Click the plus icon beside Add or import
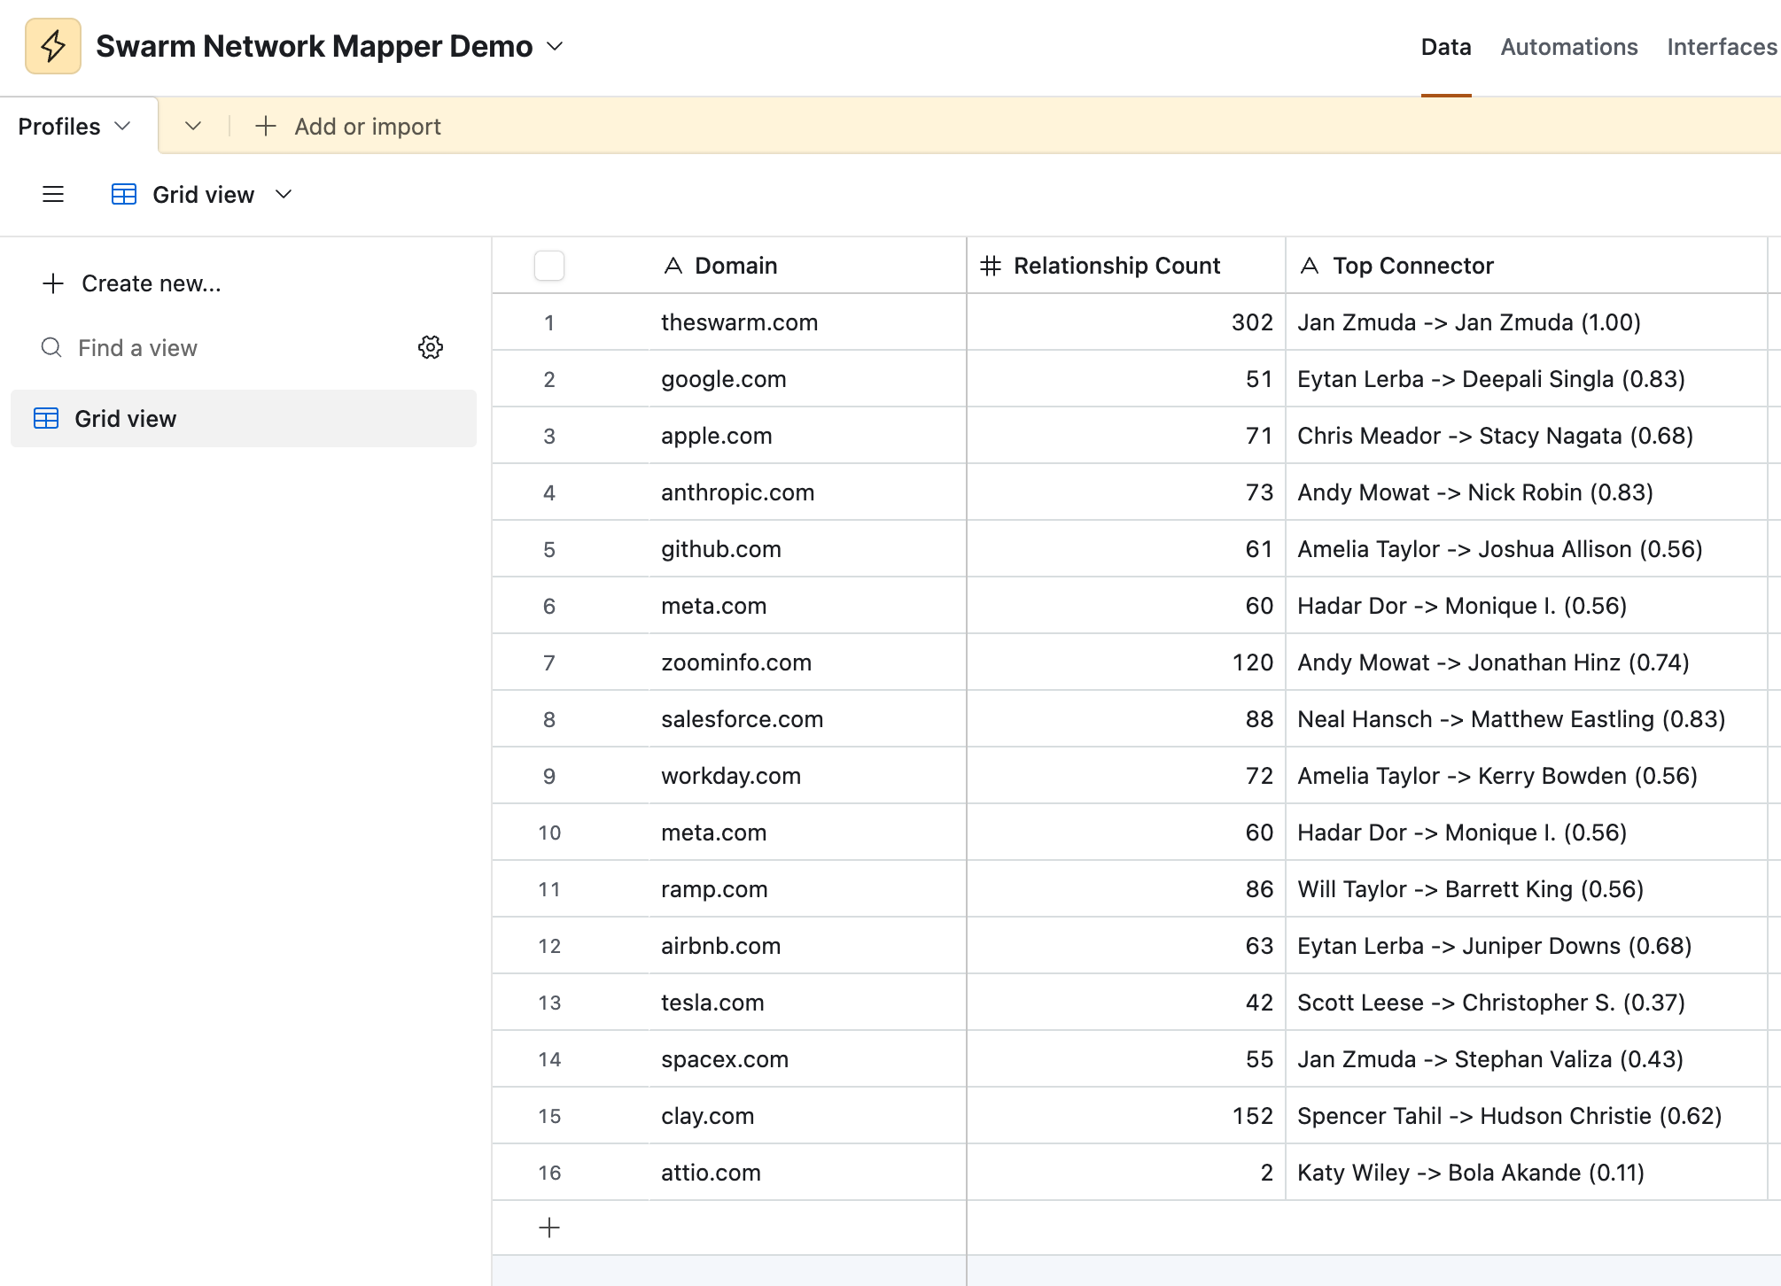Image resolution: width=1781 pixels, height=1286 pixels. click(x=266, y=127)
